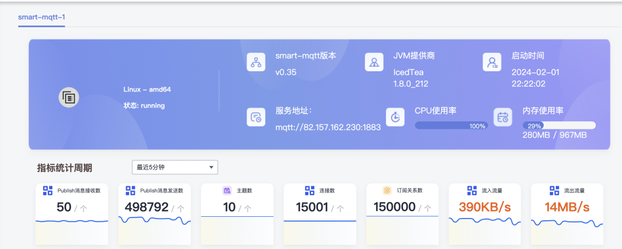622x249 pixels.
Task: Click the 流入流量 card icon
Action: 472,190
